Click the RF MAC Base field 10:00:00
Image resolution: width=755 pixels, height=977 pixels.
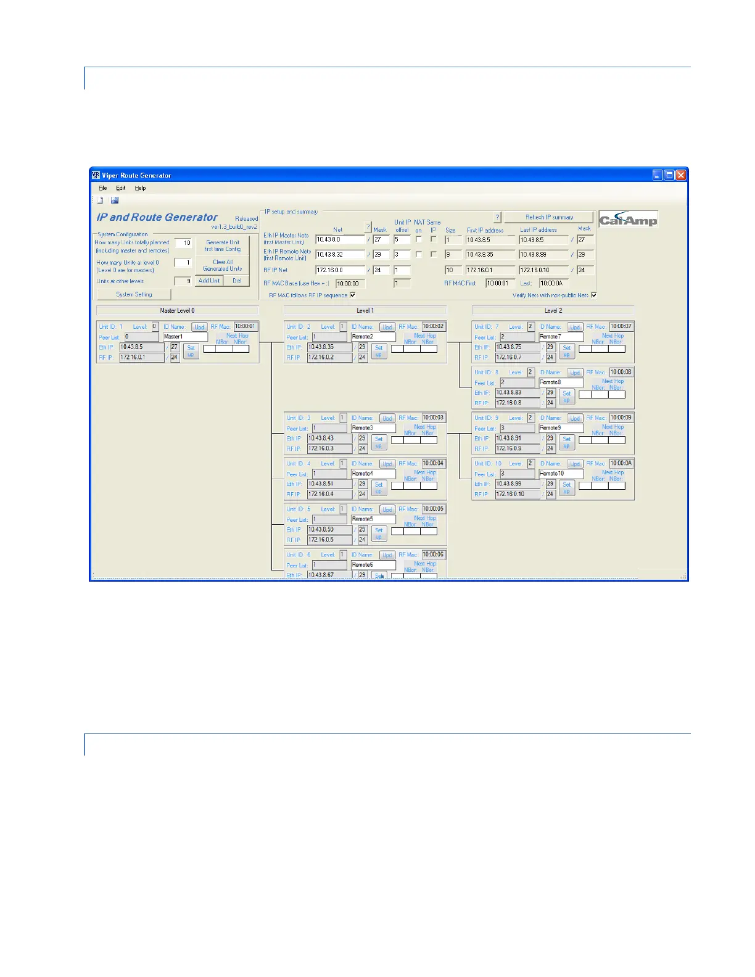(x=350, y=284)
